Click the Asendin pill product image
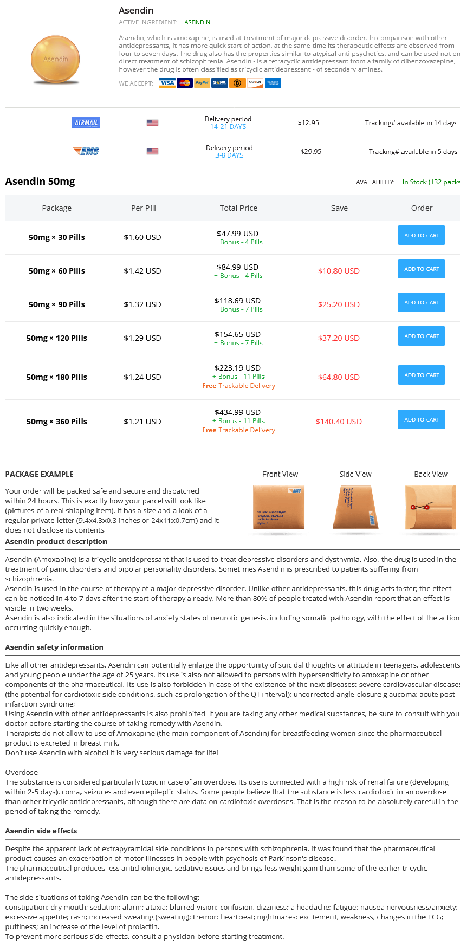 click(55, 60)
